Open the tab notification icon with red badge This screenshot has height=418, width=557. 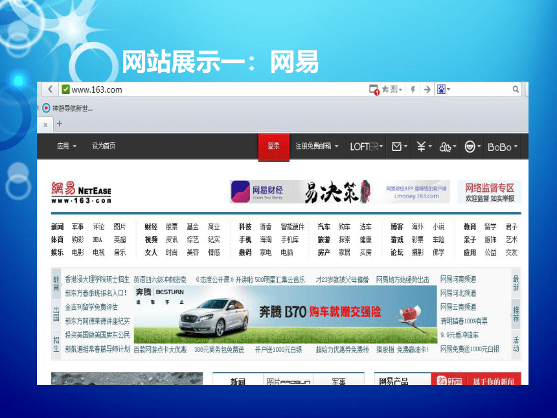[374, 89]
